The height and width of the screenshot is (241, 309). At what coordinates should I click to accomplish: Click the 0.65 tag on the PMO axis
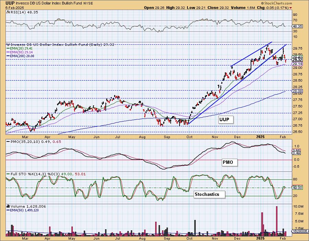tap(297, 150)
